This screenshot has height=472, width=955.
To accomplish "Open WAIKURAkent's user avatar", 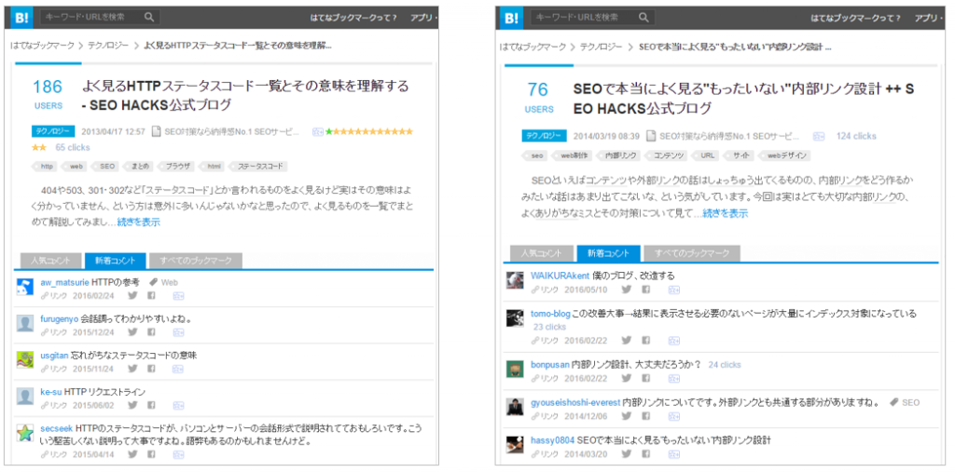I will [x=515, y=280].
